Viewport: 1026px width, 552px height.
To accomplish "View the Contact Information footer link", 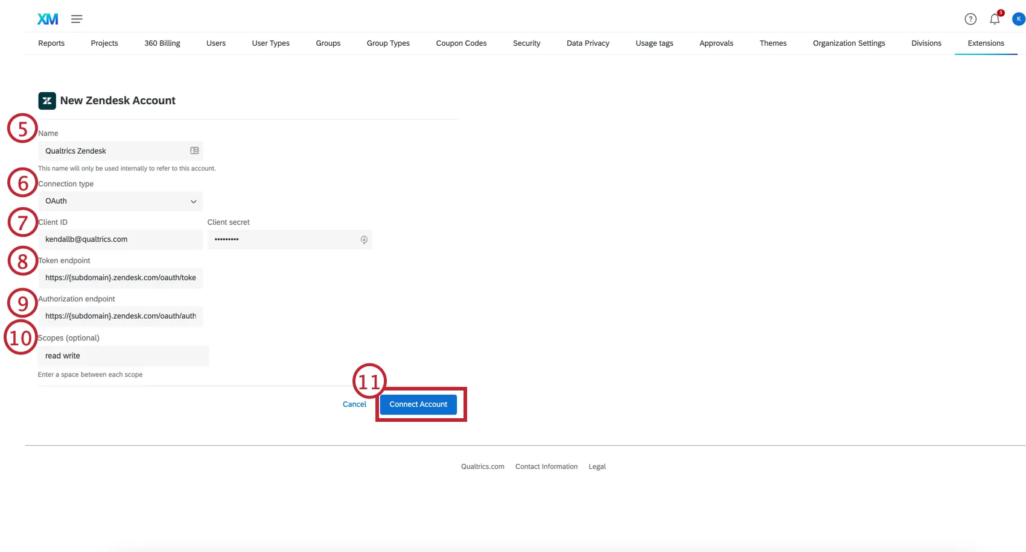I will tap(546, 466).
